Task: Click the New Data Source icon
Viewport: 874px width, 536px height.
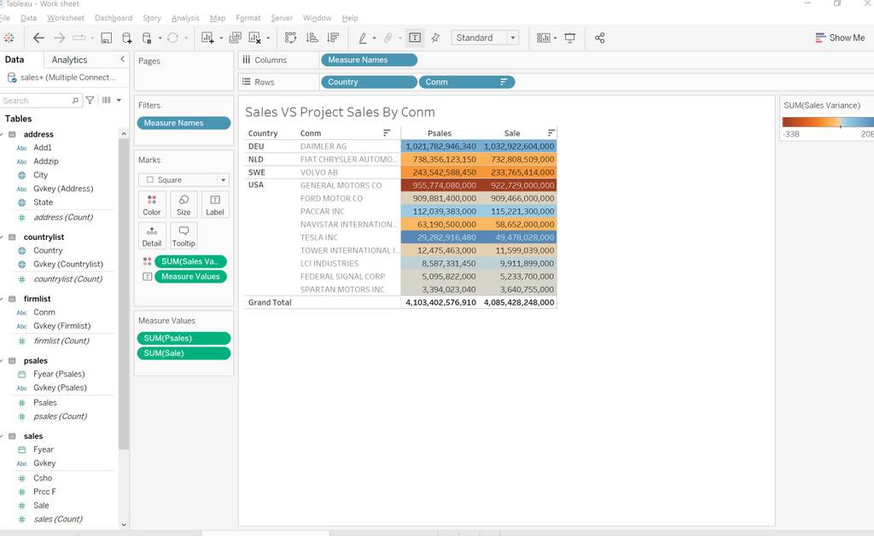Action: pos(126,38)
